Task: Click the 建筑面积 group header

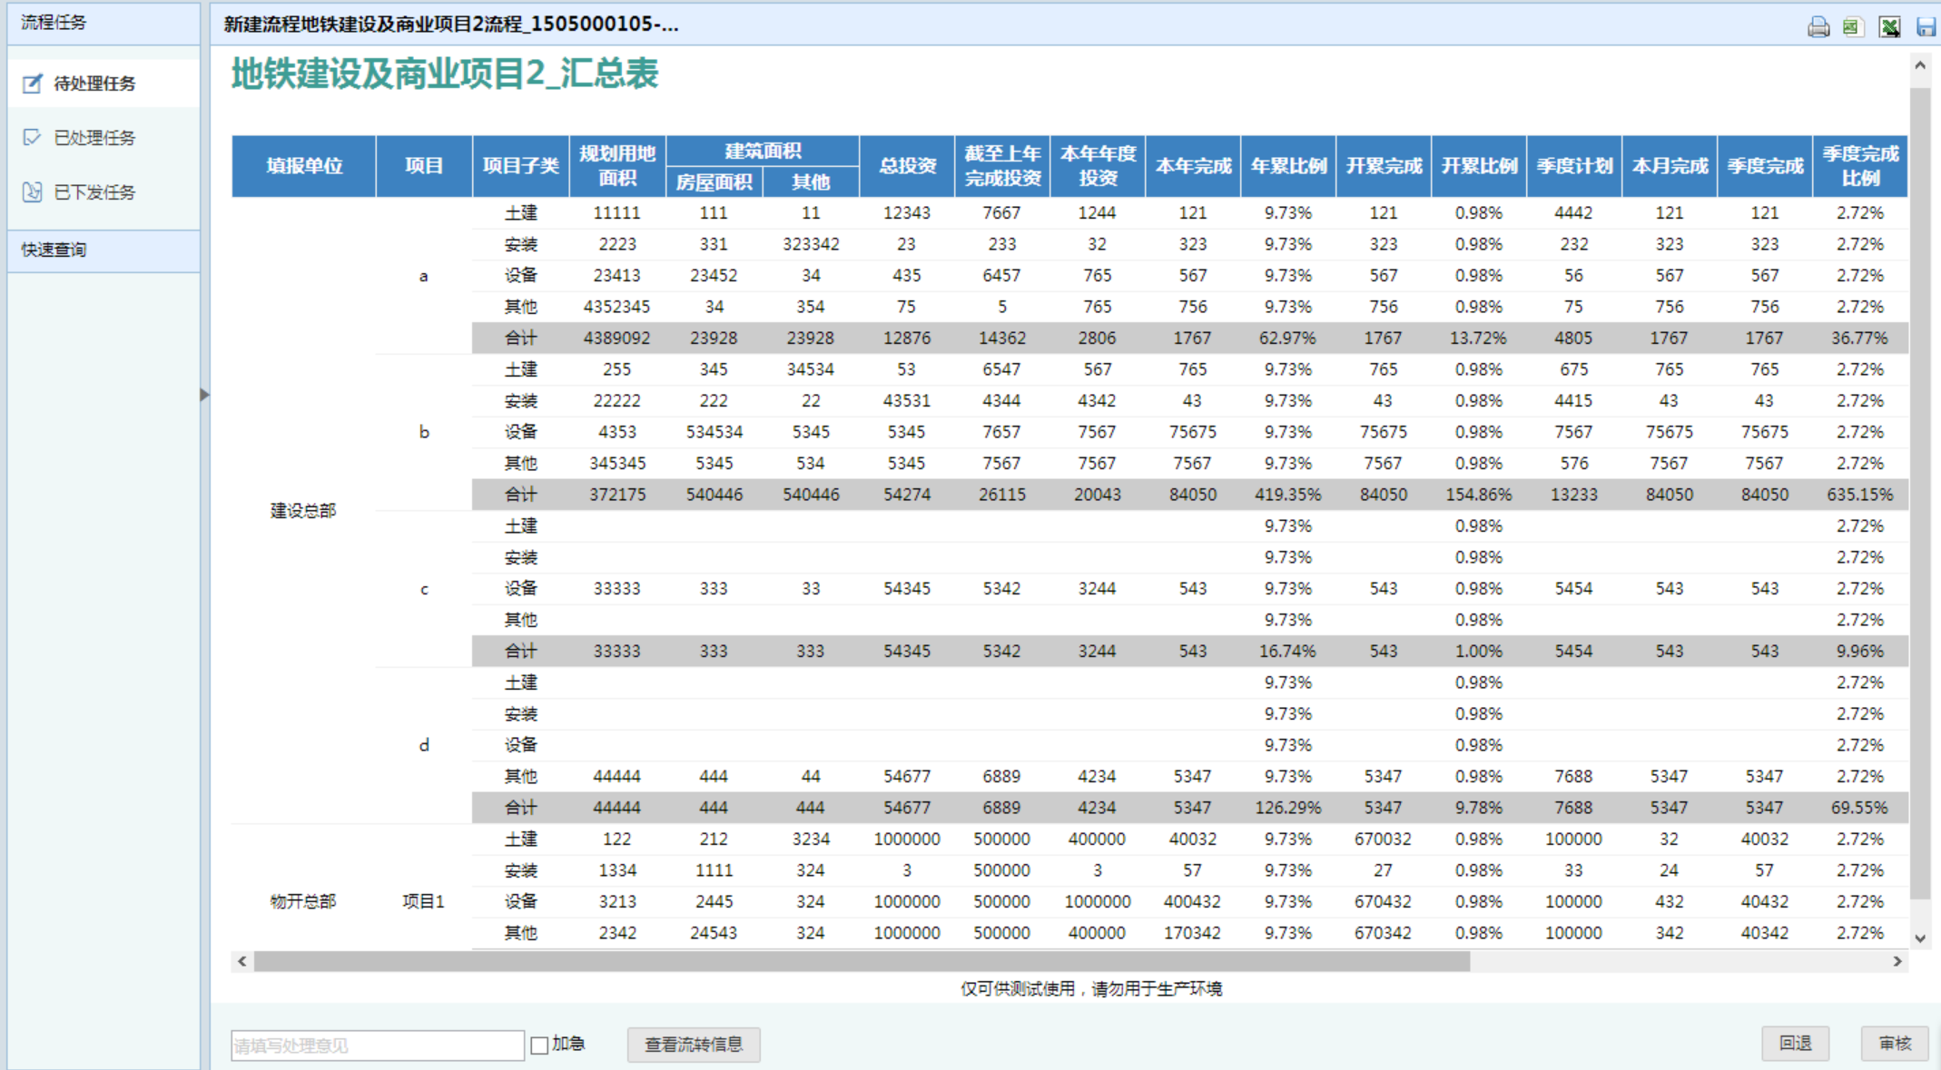Action: click(x=763, y=151)
